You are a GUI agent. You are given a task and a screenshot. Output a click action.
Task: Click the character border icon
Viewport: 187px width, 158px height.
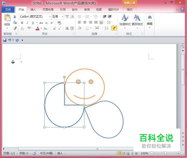[x=72, y=16]
